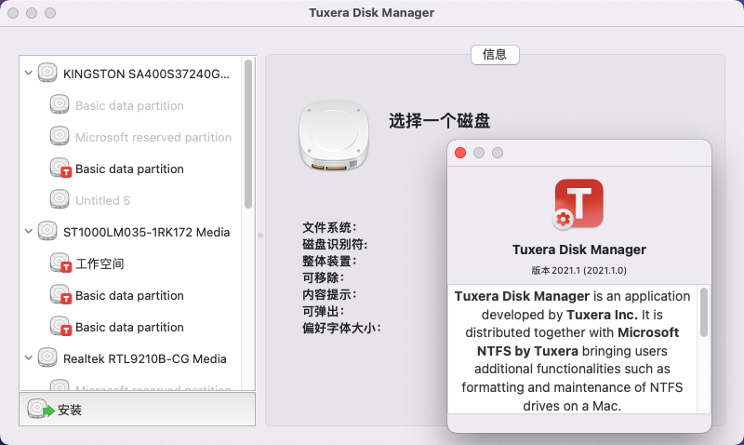Screen dimensions: 744x445
Task: Click the 安装 drive icon with green arrow
Action: 41,409
